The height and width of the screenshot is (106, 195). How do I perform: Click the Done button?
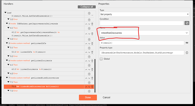[88, 98]
